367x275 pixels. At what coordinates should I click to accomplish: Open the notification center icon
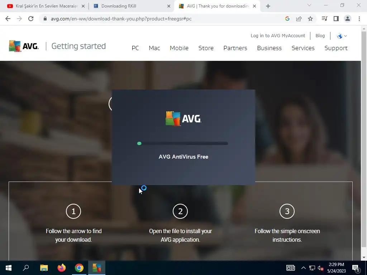pyautogui.click(x=356, y=268)
